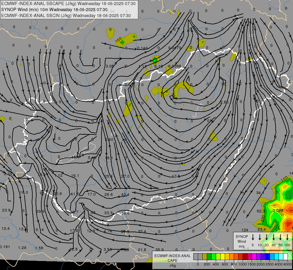The width and height of the screenshot is (293, 270).
Task: Click the 20.6 value on map
Action: point(58,193)
